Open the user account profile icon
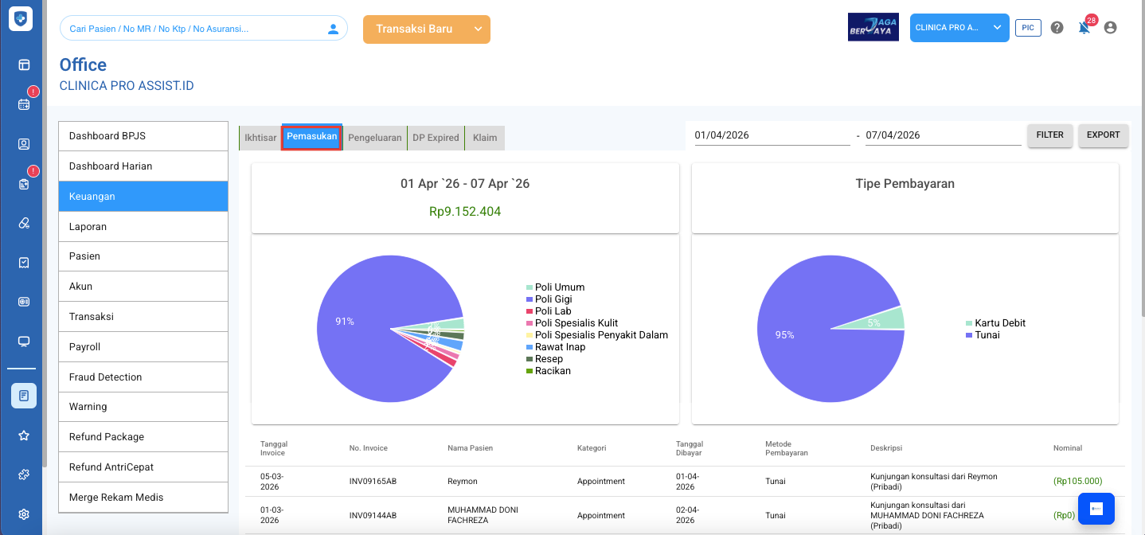This screenshot has height=535, width=1145. [1110, 28]
